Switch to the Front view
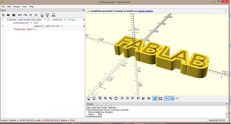This screenshot has width=231, height=124. coord(143,98)
